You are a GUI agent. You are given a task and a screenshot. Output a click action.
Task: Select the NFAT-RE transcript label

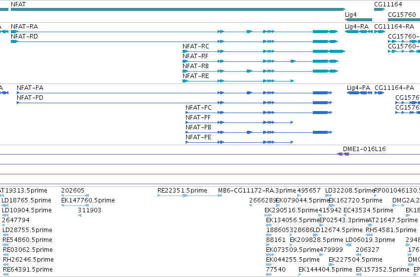(196, 76)
